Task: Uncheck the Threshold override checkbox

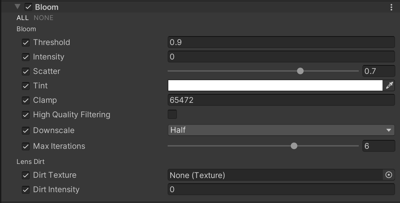Action: coord(26,42)
